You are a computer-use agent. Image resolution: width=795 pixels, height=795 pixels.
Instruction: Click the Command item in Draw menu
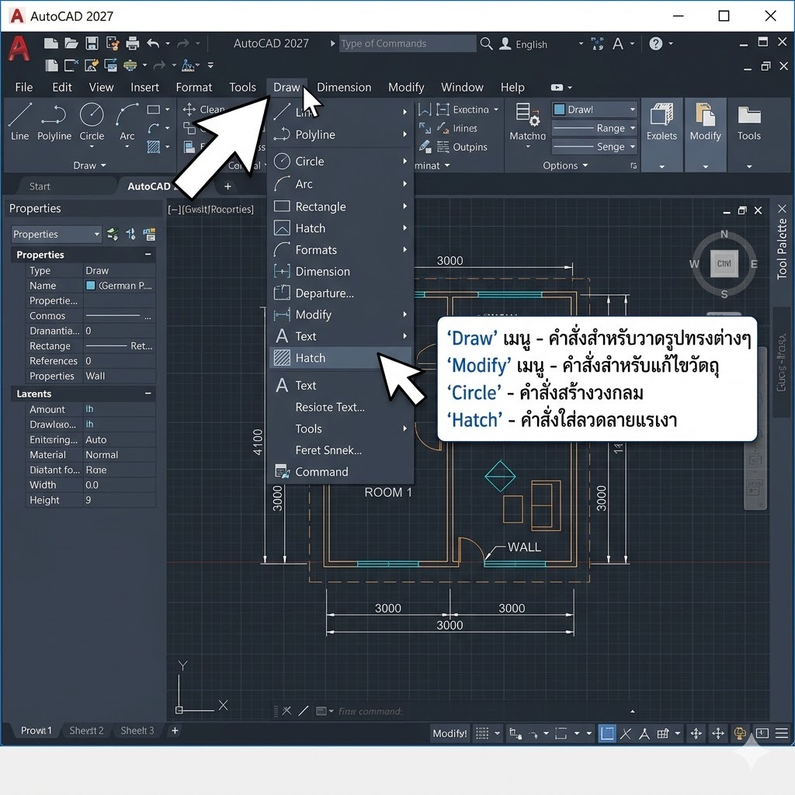pos(340,471)
